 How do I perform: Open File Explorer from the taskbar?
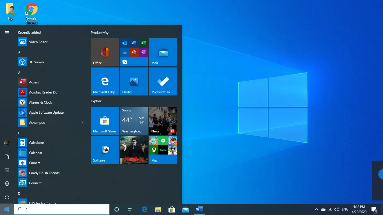click(x=158, y=209)
